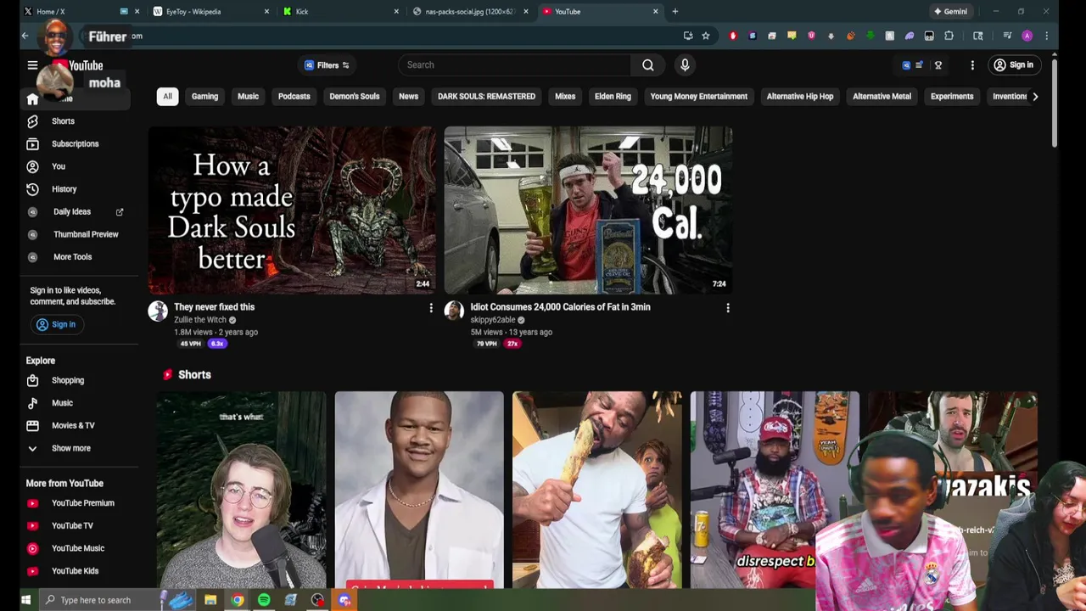Screen dimensions: 1086x611
Task: Open options for 24,000 Calories video
Action: tap(728, 308)
